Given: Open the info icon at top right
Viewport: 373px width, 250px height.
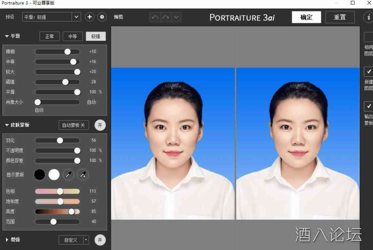Looking at the screenshot, I should pos(368,17).
